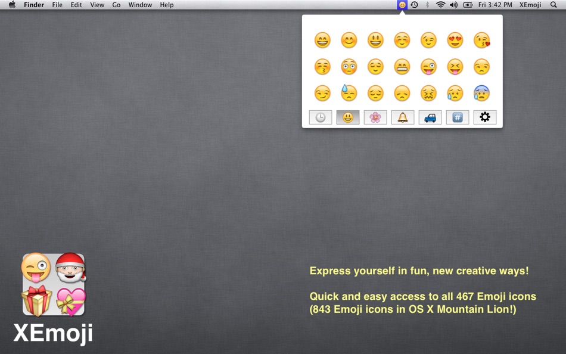The image size is (566, 354).
Task: Pick the face blowing a kiss emoji
Action: point(482,40)
